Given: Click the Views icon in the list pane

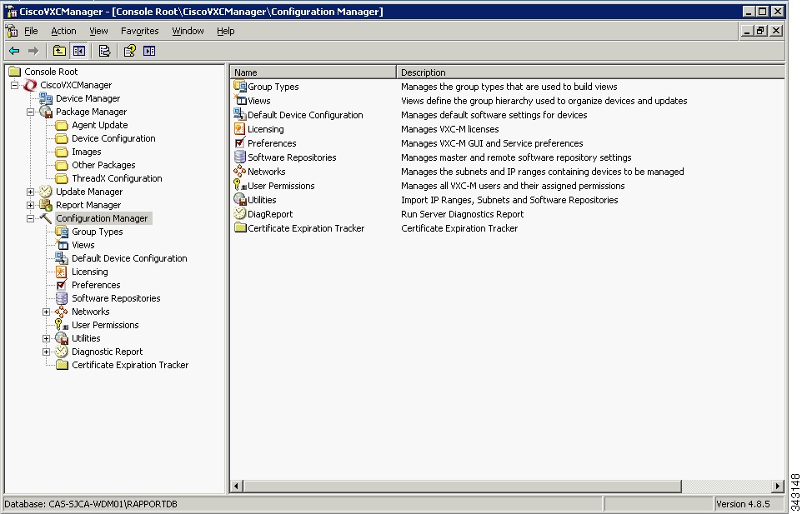Looking at the screenshot, I should pyautogui.click(x=240, y=101).
